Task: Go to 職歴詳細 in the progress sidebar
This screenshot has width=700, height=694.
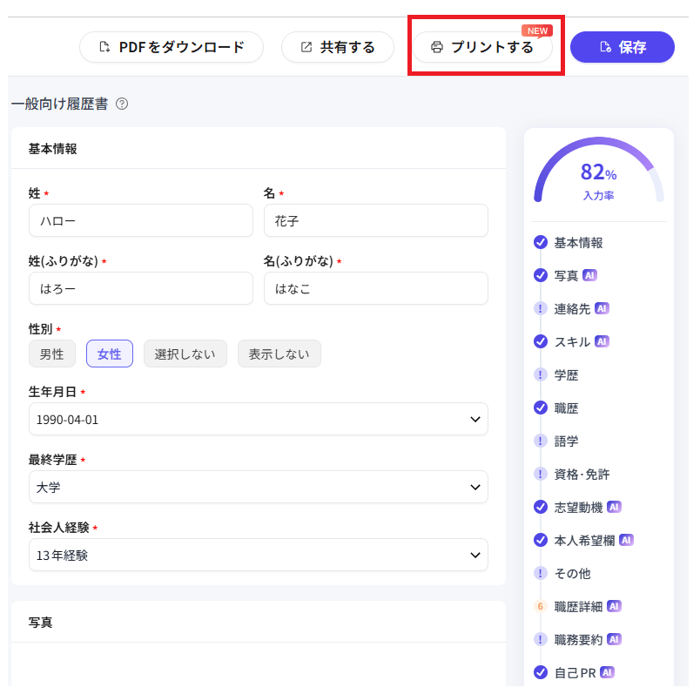Action: tap(578, 606)
